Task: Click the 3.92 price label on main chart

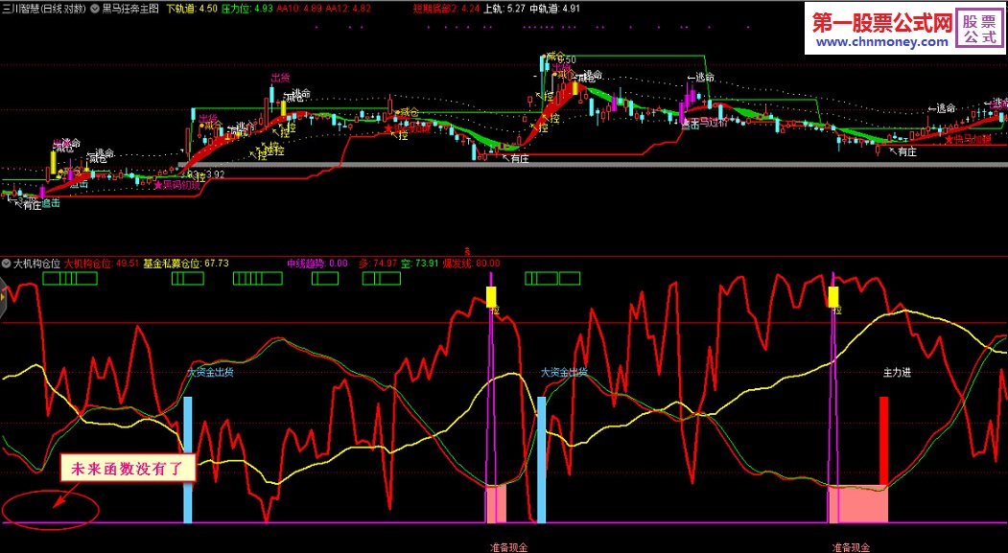Action: pyautogui.click(x=215, y=174)
